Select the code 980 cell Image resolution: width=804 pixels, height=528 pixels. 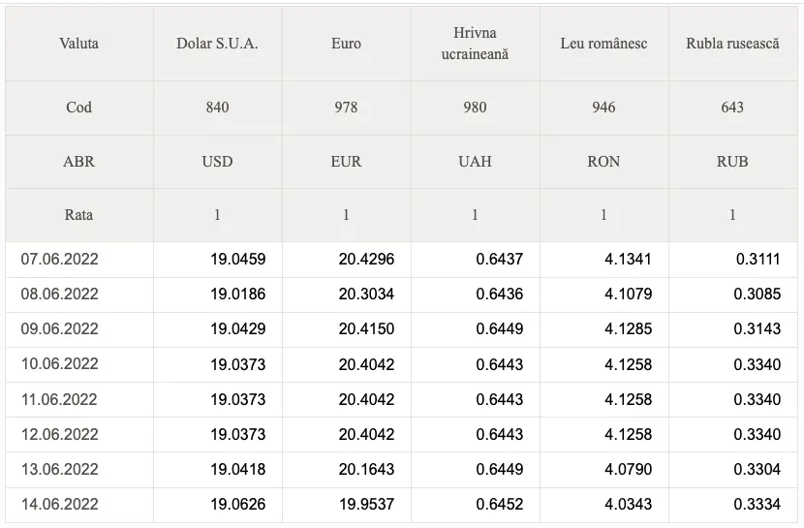tap(475, 108)
